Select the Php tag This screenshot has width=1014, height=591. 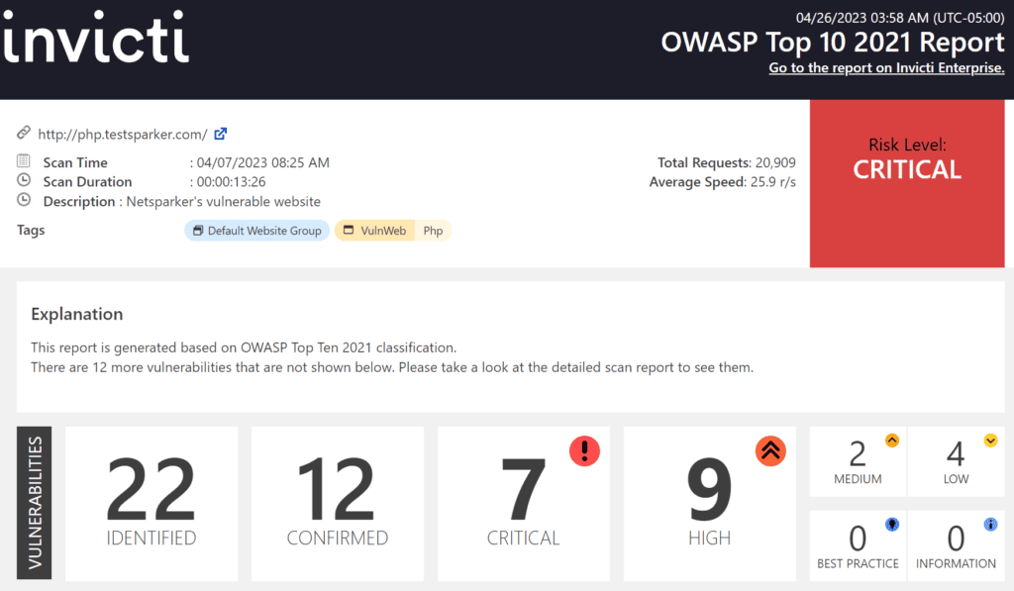[433, 231]
